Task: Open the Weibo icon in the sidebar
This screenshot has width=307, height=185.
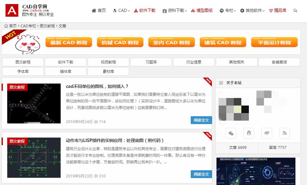Action: (x=266, y=133)
